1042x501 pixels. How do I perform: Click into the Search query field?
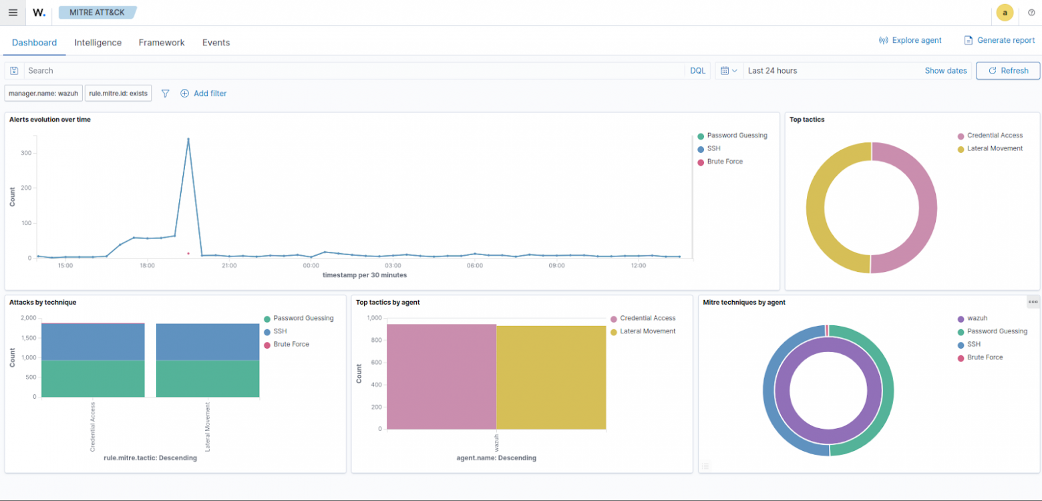(354, 71)
